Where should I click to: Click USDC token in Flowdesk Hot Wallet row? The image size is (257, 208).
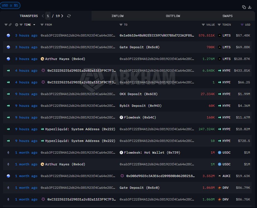227,153
